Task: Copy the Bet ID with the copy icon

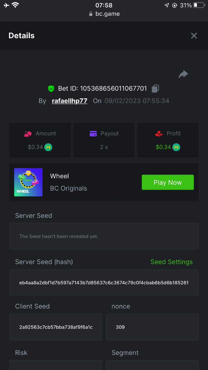Action: (x=155, y=89)
